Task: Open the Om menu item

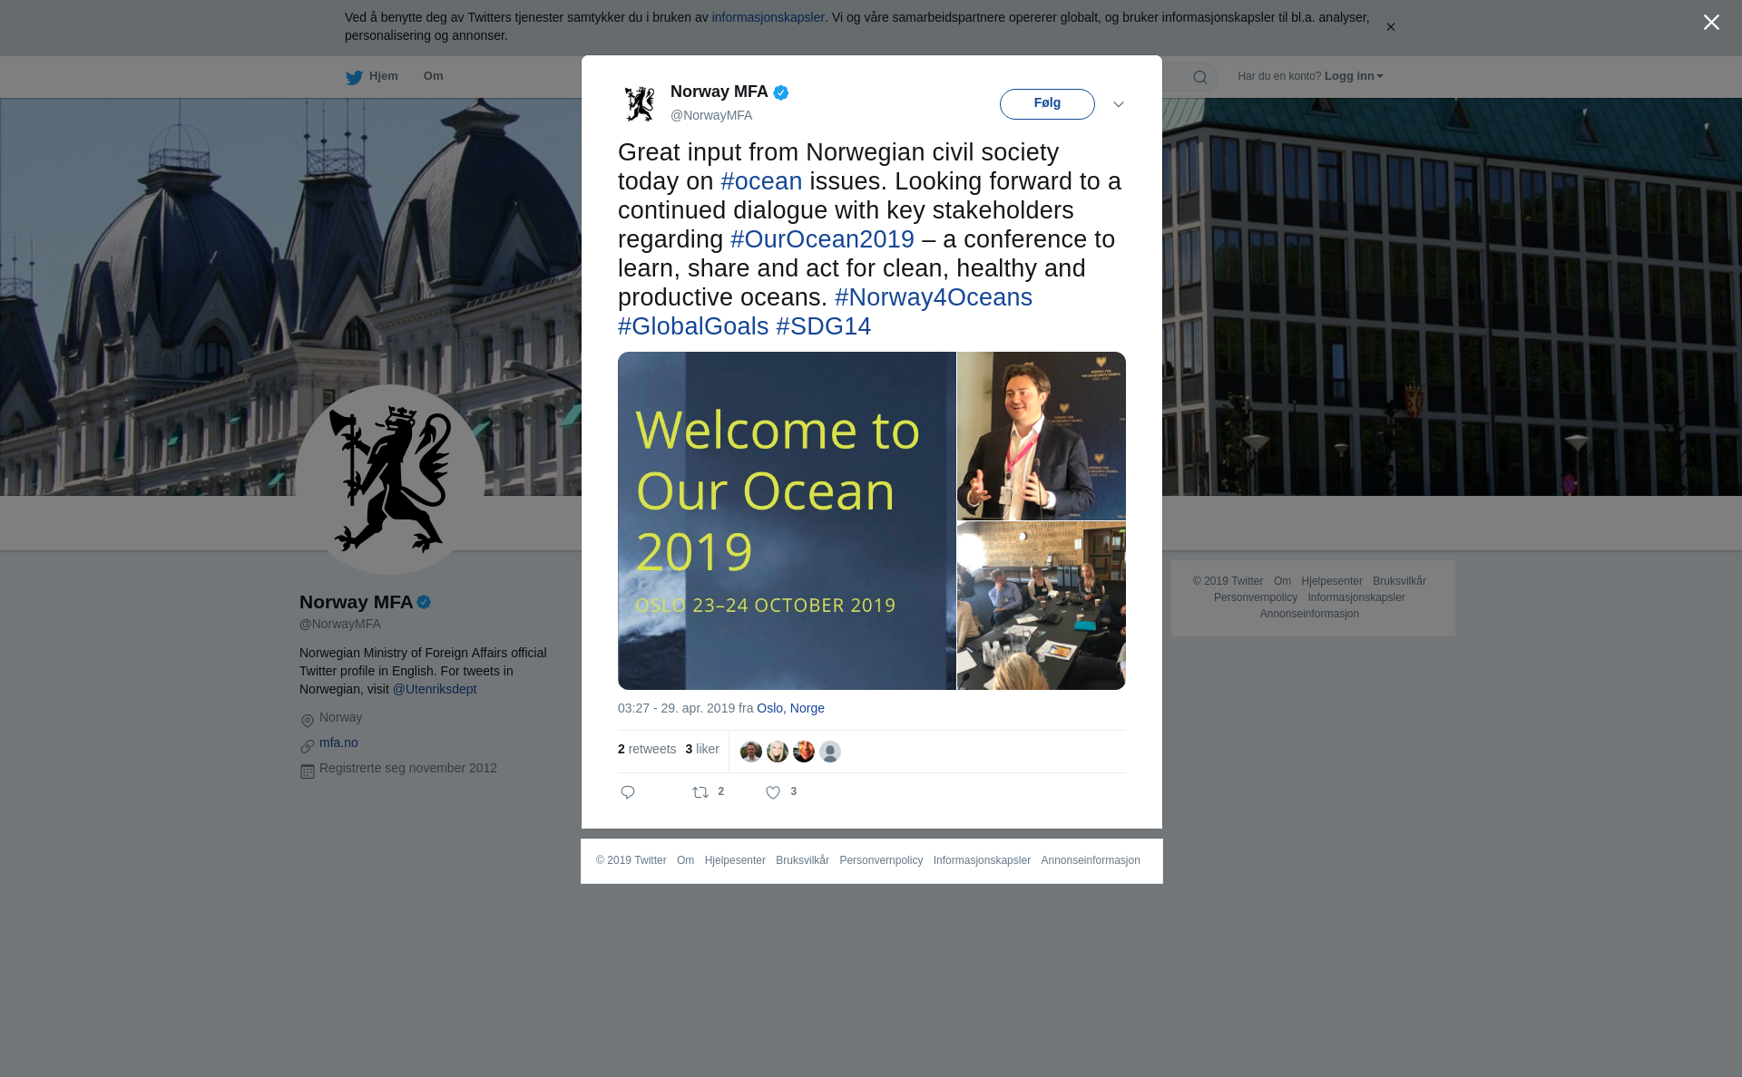Action: (x=433, y=76)
